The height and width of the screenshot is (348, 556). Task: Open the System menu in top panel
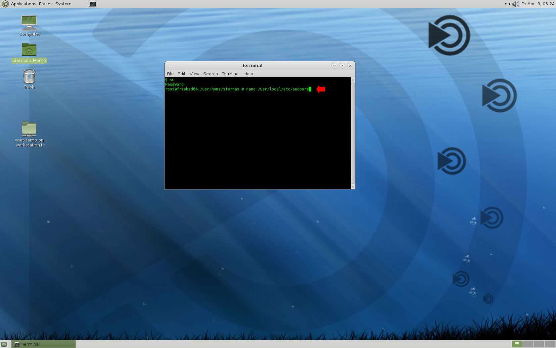point(63,4)
